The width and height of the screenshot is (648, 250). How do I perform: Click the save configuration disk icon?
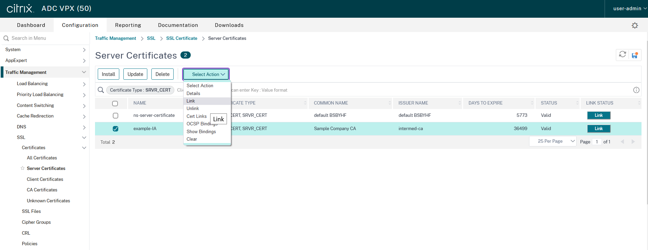[x=635, y=55]
